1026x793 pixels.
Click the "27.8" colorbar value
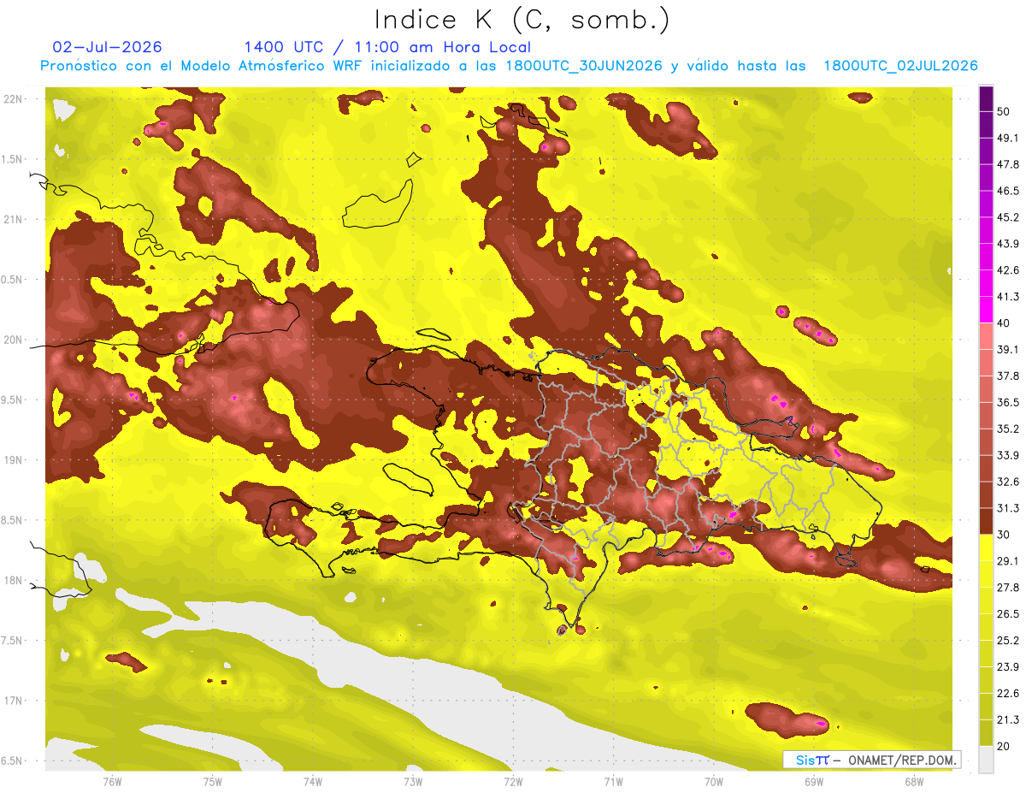(1007, 587)
